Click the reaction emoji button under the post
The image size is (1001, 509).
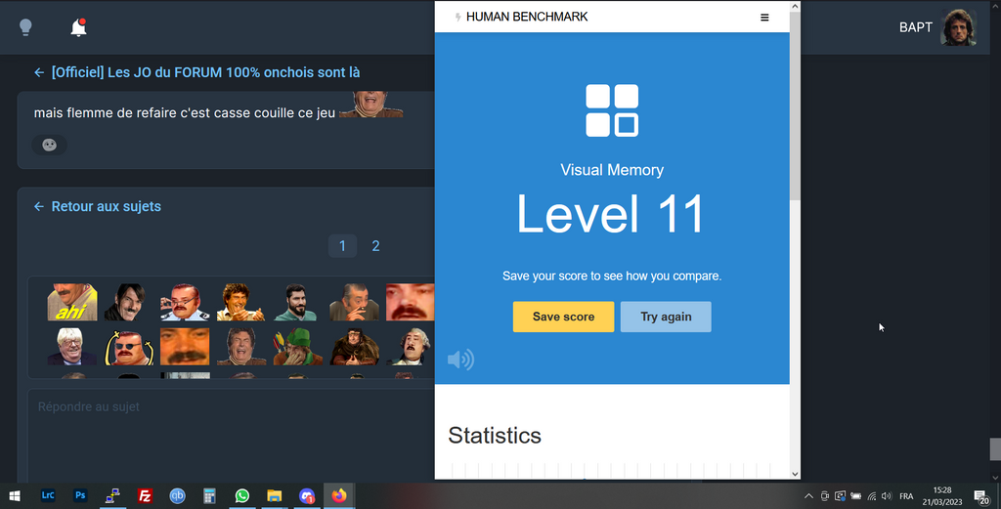(49, 145)
